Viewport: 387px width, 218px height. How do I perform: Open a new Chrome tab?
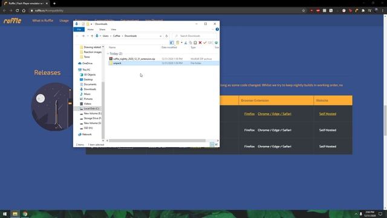54,4
